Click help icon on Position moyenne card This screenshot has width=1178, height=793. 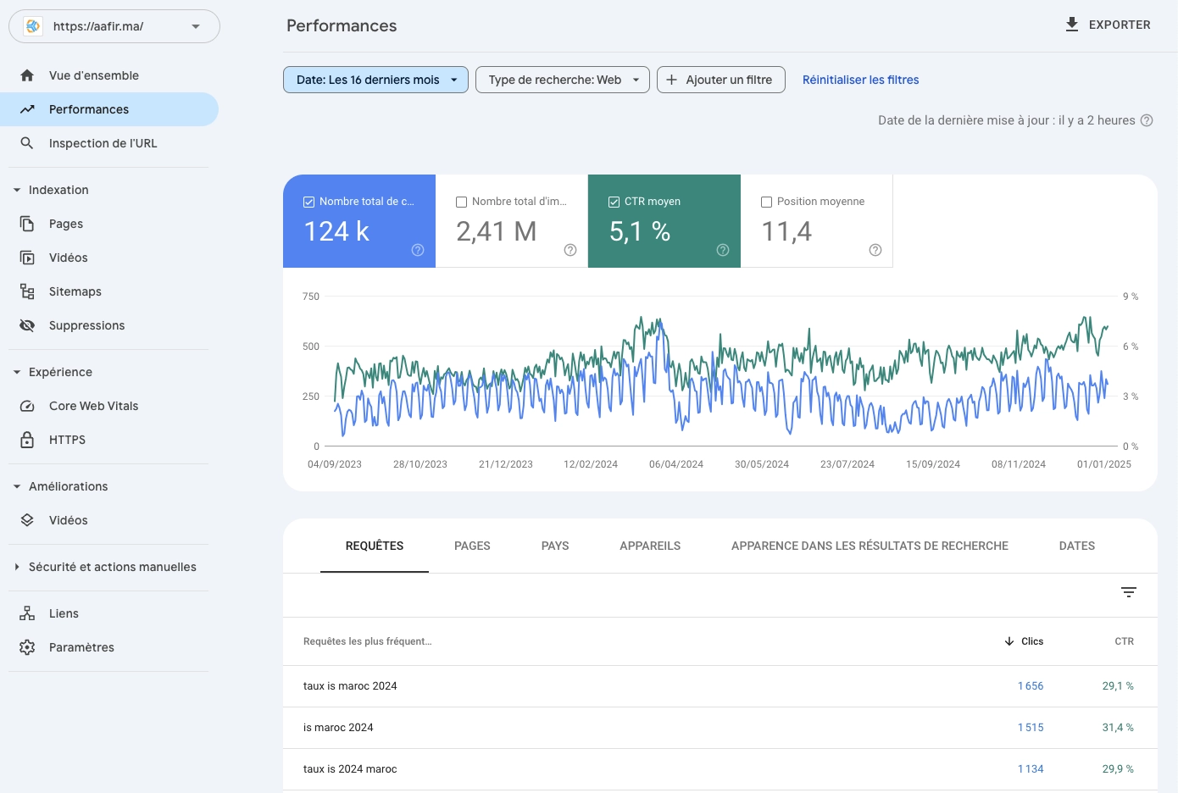pyautogui.click(x=875, y=250)
